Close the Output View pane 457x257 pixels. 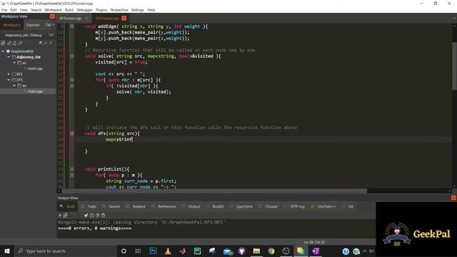click(453, 198)
